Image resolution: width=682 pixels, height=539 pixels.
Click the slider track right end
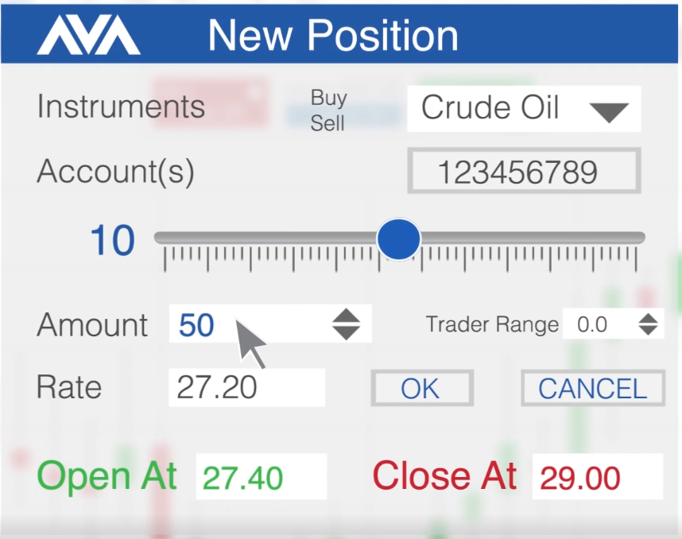(638, 238)
